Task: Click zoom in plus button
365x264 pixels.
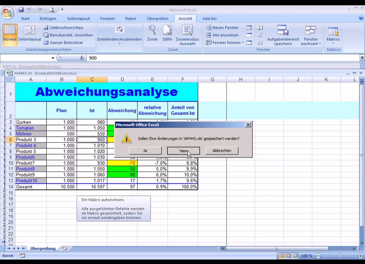Action: (x=360, y=256)
